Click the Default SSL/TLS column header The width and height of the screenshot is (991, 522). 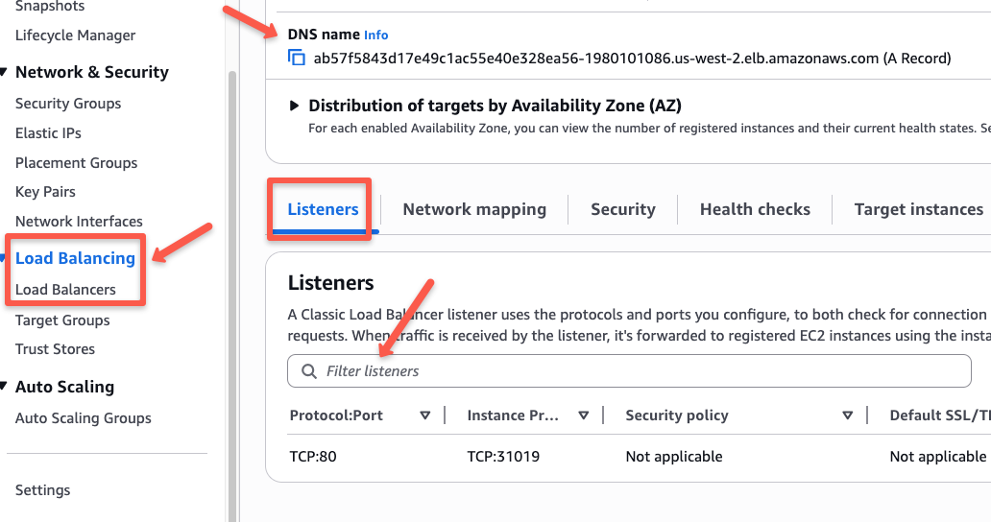940,415
